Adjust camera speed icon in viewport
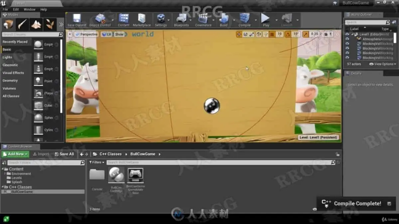399x224 pixels. [326, 34]
